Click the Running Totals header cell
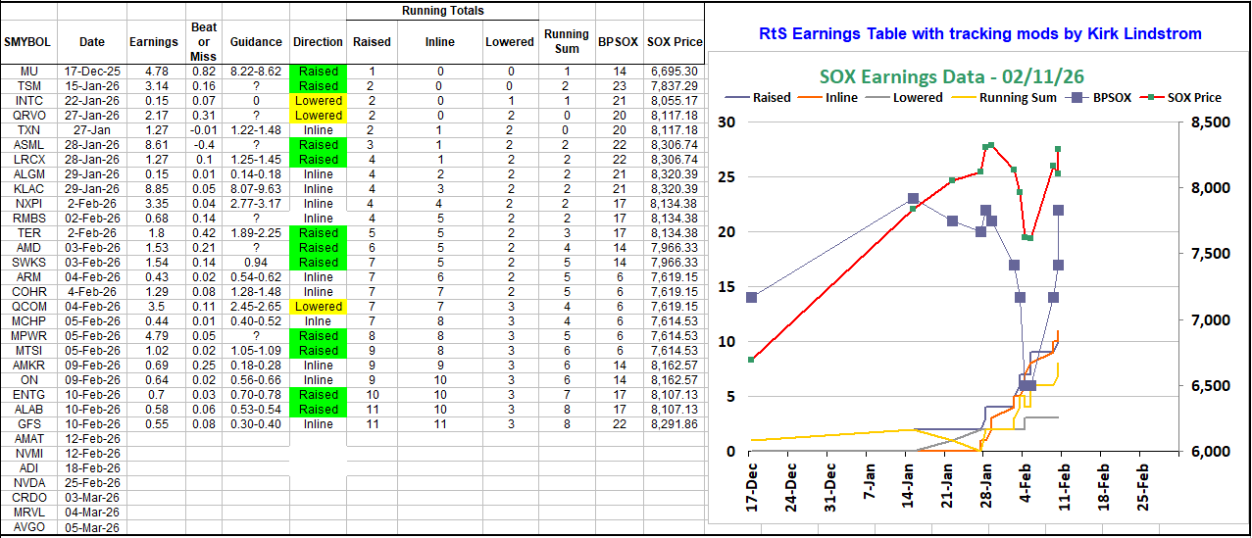This screenshot has height=538, width=1252. coord(442,11)
